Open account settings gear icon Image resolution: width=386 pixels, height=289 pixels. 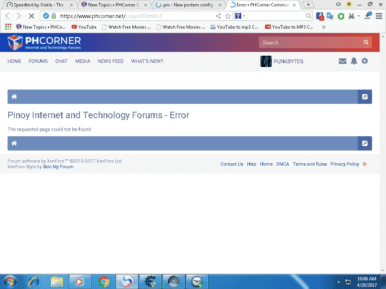365,61
